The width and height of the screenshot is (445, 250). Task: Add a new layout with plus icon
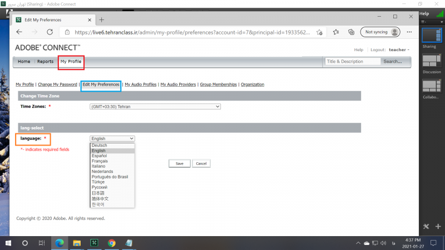tap(438, 227)
